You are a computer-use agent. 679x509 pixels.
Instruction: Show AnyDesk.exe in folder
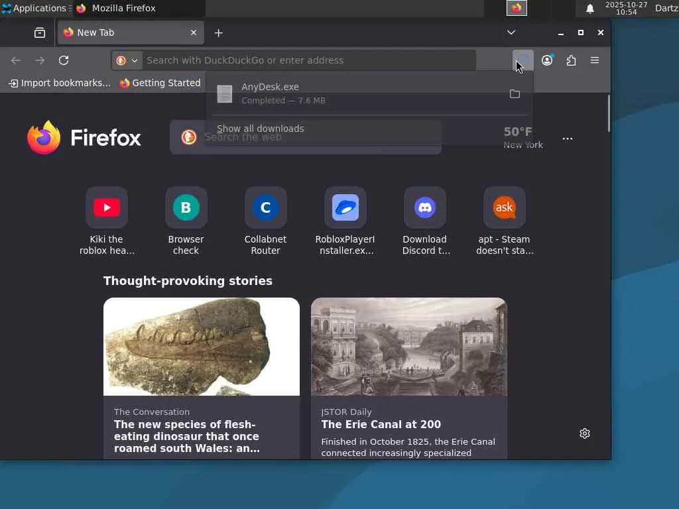point(515,94)
